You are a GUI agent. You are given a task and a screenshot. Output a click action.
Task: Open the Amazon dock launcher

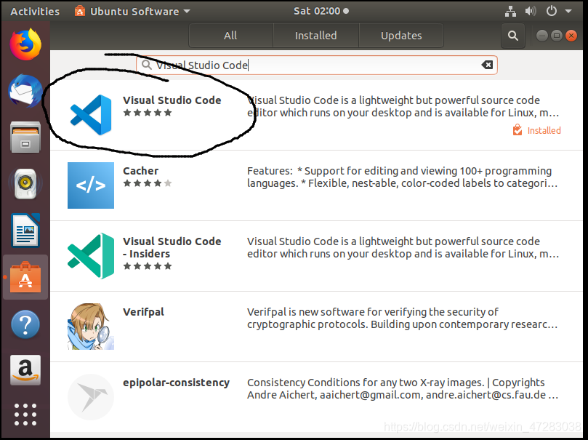click(25, 370)
